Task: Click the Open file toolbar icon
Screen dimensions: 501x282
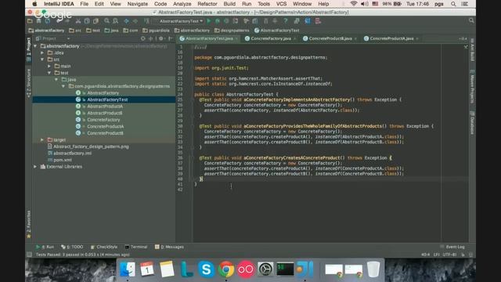Action: pyautogui.click(x=30, y=21)
